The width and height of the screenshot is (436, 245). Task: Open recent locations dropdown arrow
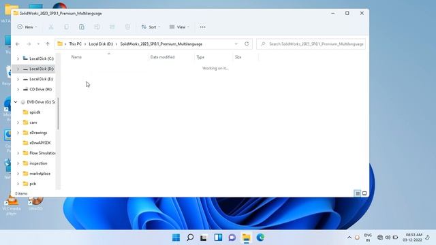click(38, 44)
